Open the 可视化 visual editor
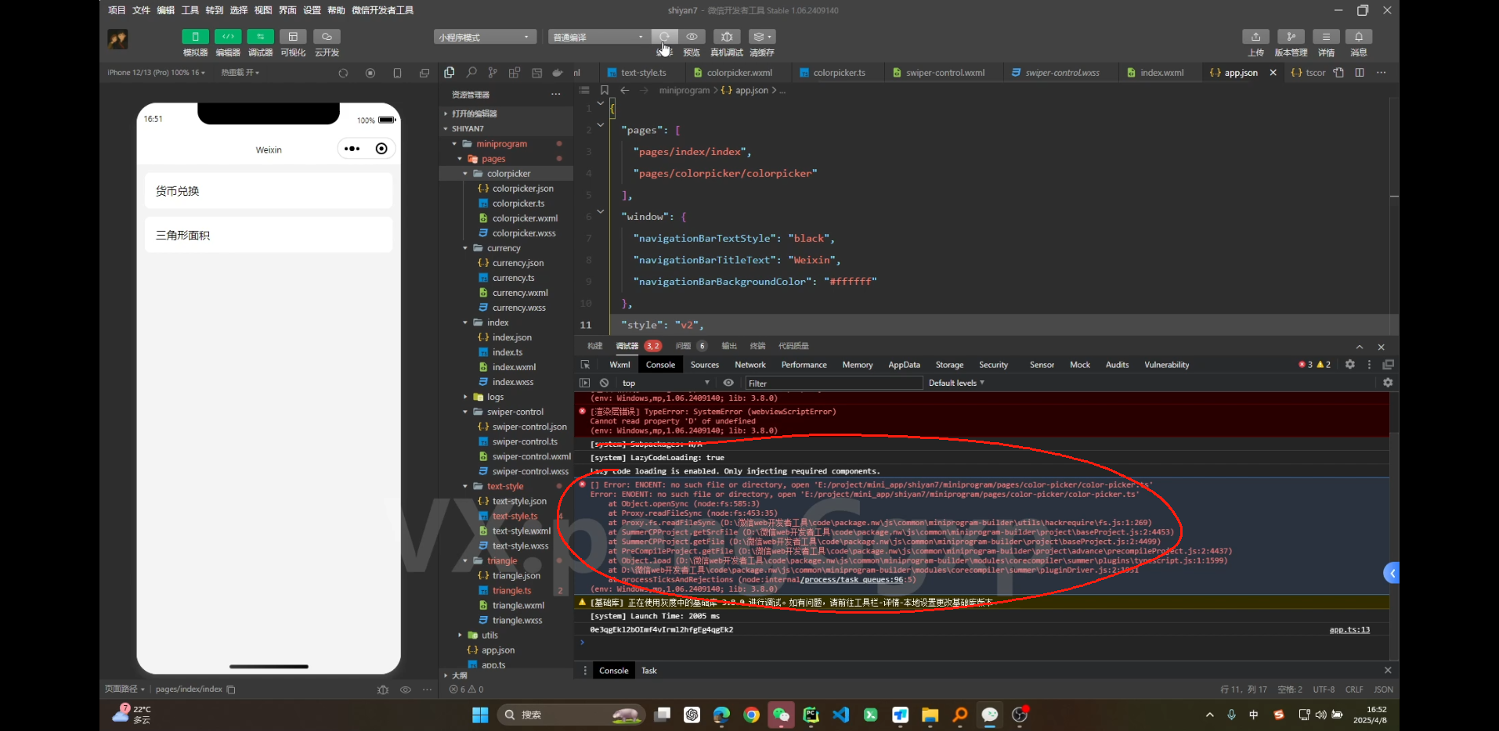Screen dimensions: 1499x731 [293, 37]
